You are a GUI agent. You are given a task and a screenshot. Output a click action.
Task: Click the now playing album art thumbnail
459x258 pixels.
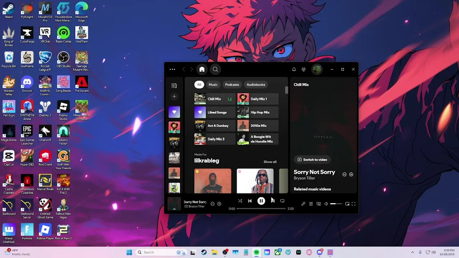[x=174, y=204]
